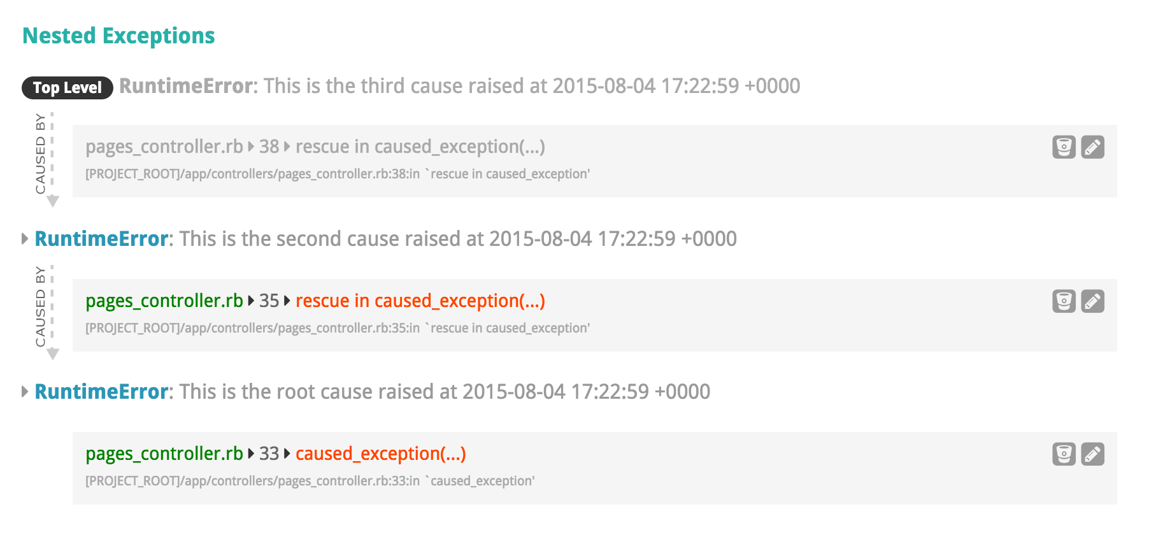
Task: Open RuntimeError link for the second cause
Action: tap(101, 239)
